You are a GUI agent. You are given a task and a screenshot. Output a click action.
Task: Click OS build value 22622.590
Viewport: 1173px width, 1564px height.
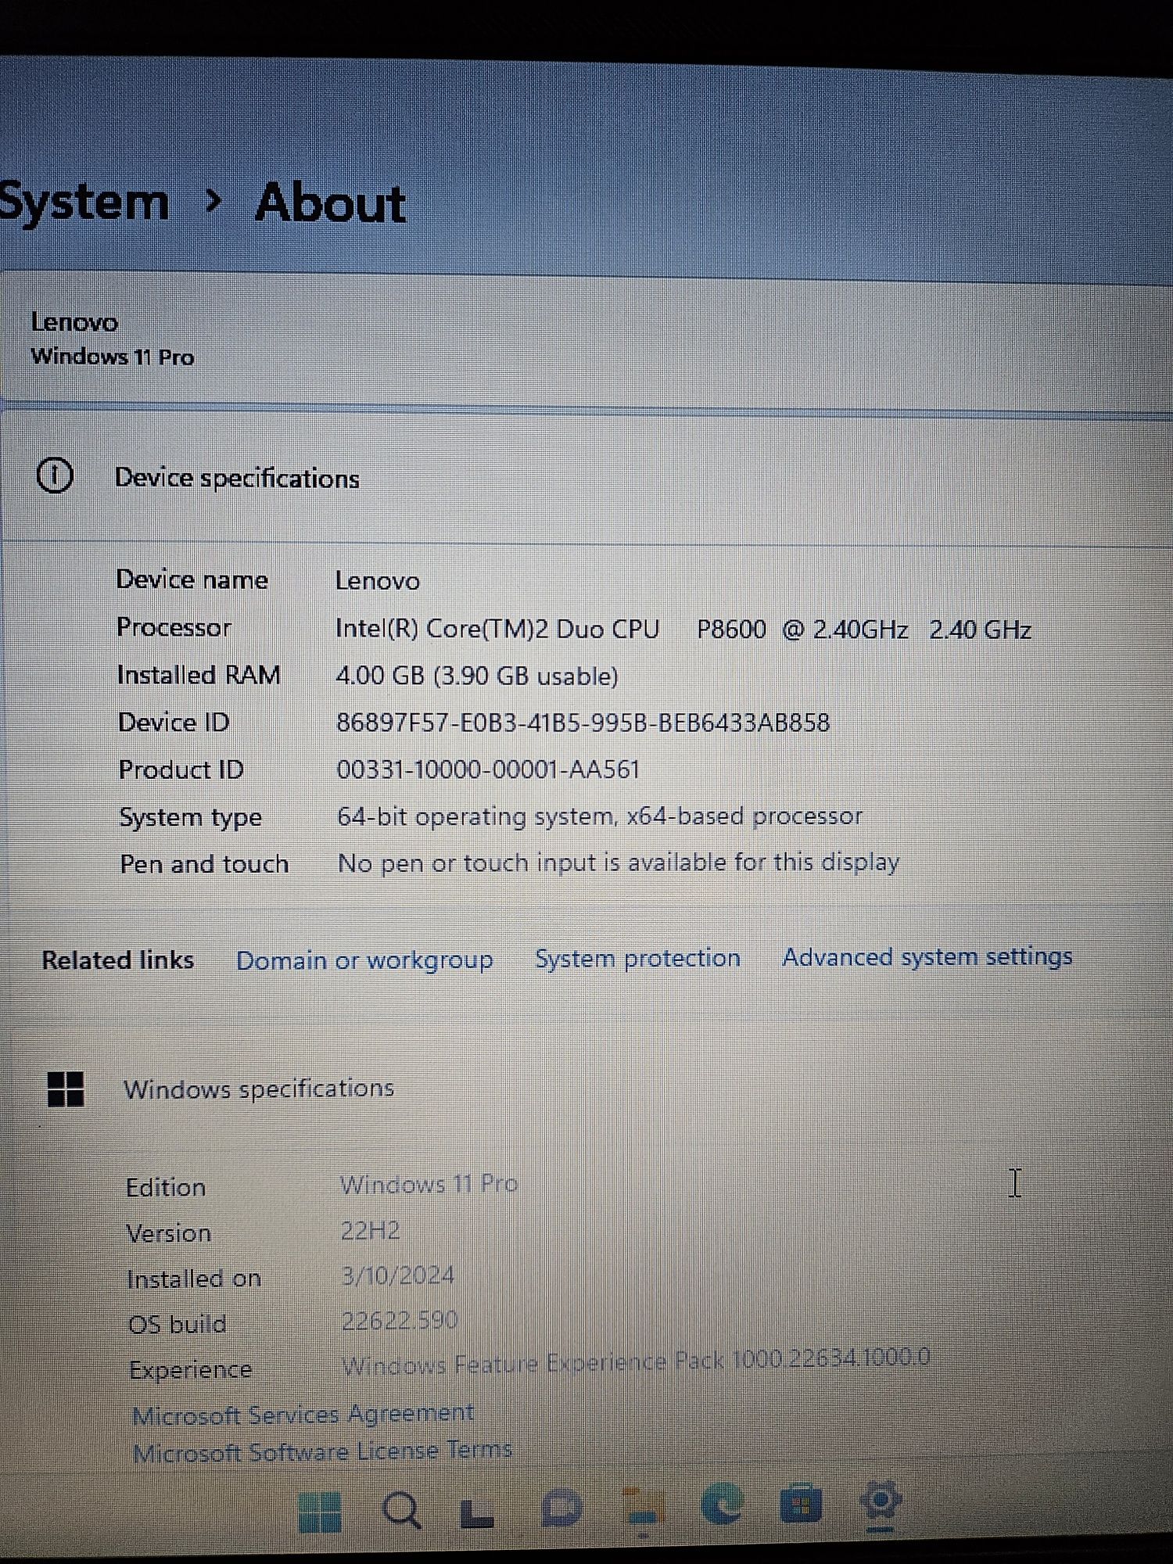[400, 1321]
